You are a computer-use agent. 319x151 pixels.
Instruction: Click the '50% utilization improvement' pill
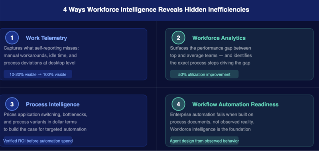[204, 74]
